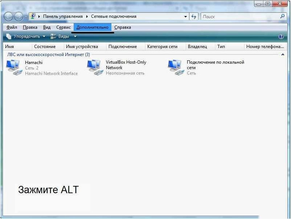Viewport: 291px width, 219px height.
Task: Sort by the Состояние column header
Action: (48, 47)
